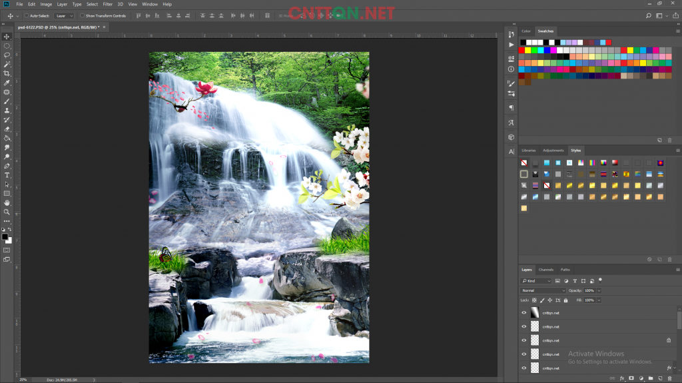
Task: Create a new adjustment layer
Action: (641, 378)
